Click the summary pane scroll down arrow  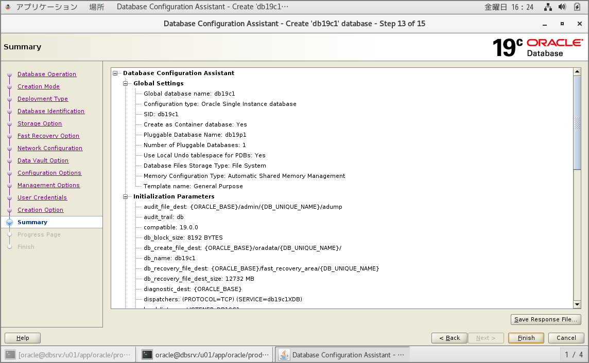[x=577, y=304]
